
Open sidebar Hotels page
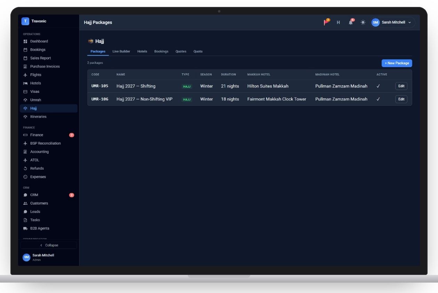coord(49,83)
